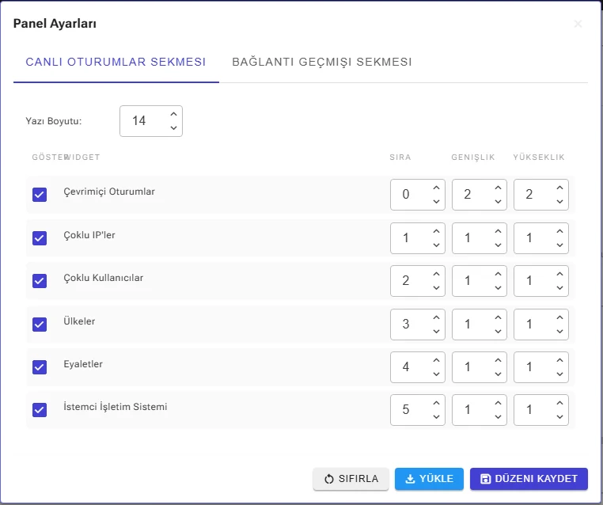This screenshot has width=603, height=505.
Task: Click the Çevrimiçi Oturumlar label
Action: [x=109, y=192]
